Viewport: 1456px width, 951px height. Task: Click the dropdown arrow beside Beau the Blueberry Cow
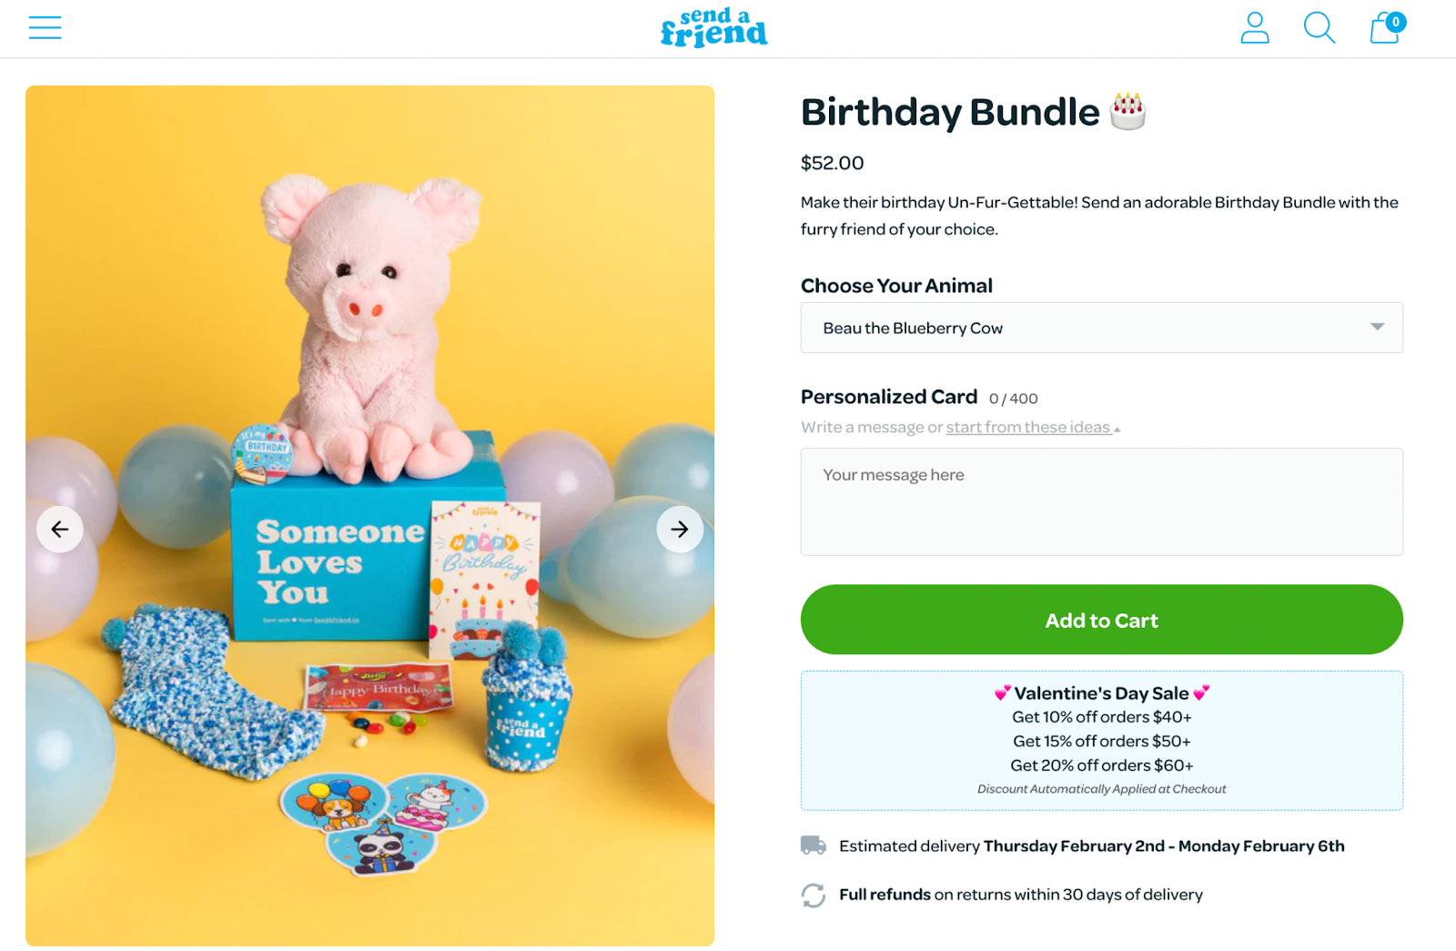[1377, 327]
